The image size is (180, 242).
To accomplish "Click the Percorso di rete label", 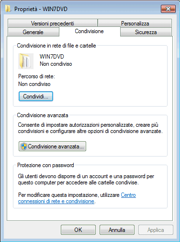I will pos(36,76).
